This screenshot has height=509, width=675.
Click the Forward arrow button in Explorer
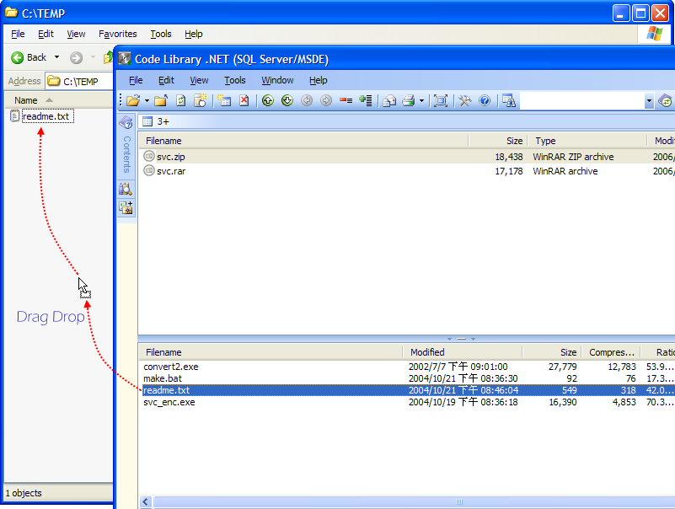pos(76,57)
